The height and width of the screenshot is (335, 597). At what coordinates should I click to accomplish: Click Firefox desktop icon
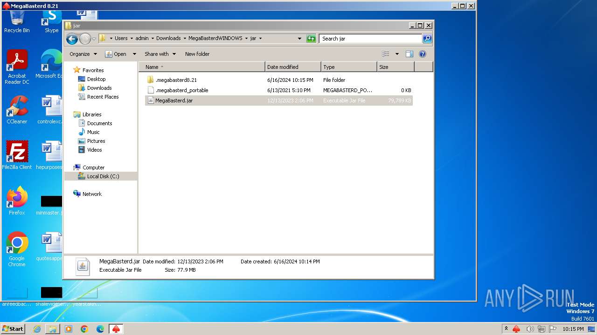click(17, 201)
